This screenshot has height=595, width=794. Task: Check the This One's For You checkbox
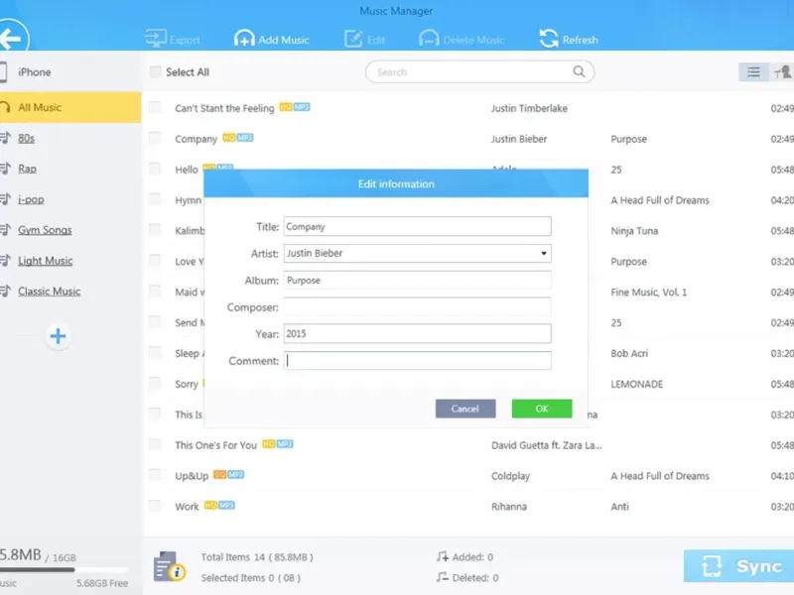[155, 444]
